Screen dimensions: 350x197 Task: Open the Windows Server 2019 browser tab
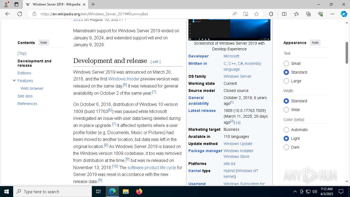coord(56,4)
